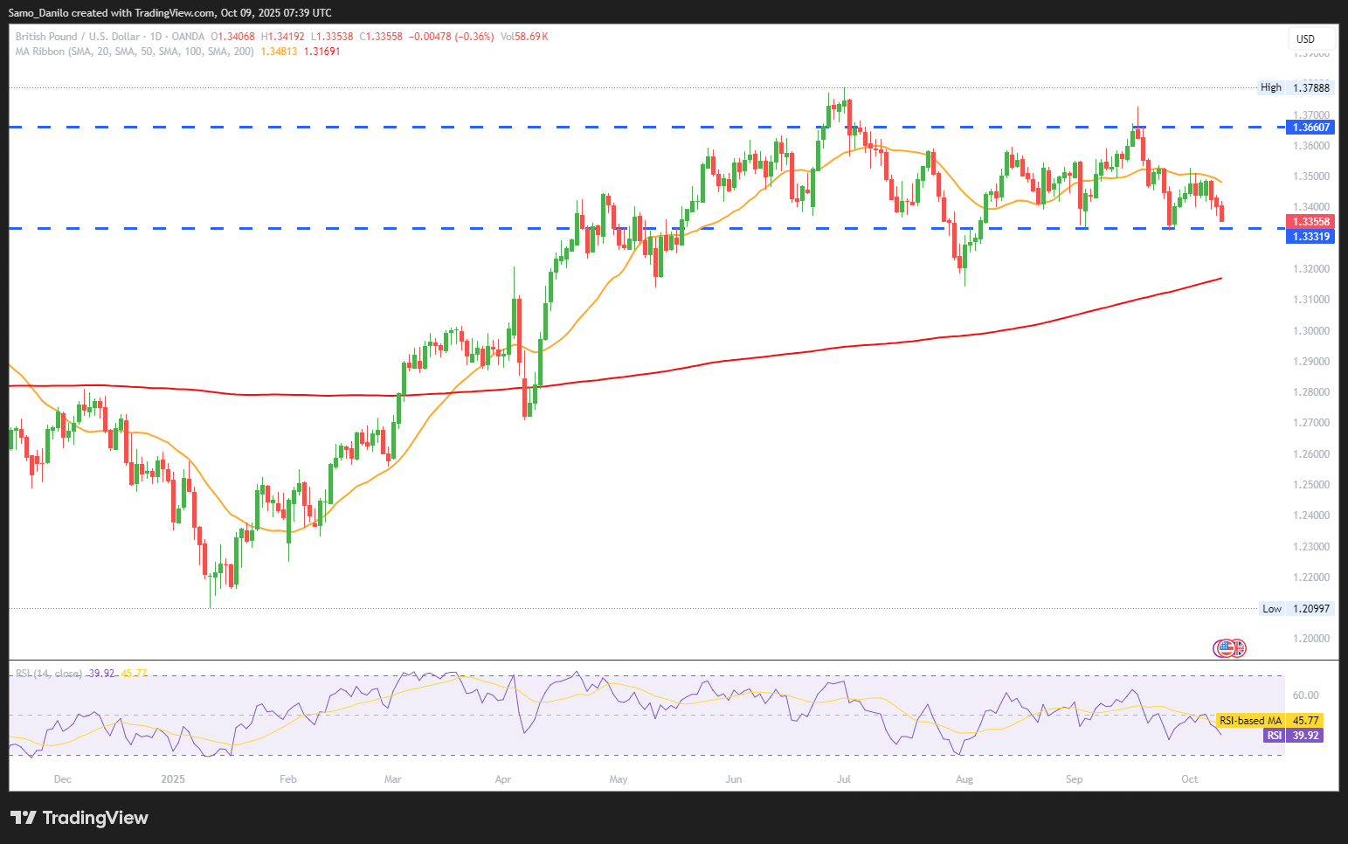The image size is (1348, 844).
Task: Click the blue 1.36607 price level tag
Action: [x=1310, y=128]
